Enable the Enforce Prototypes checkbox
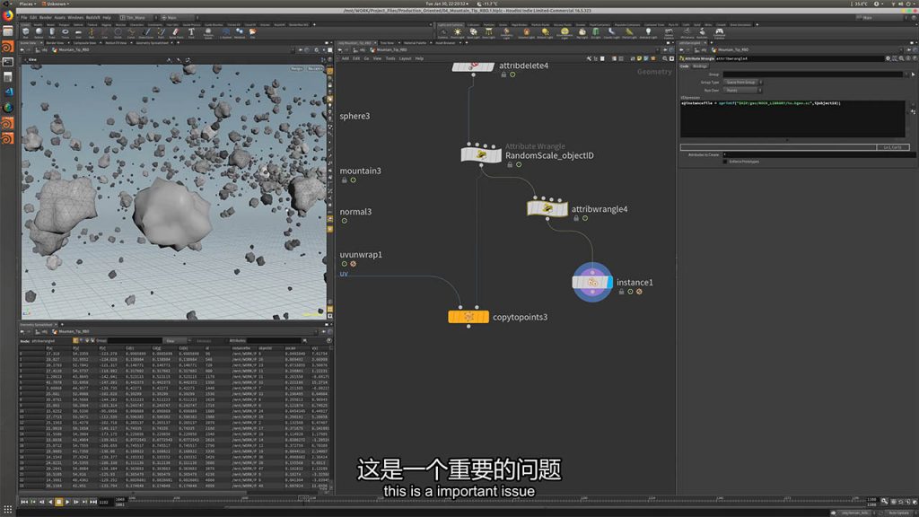 click(725, 162)
